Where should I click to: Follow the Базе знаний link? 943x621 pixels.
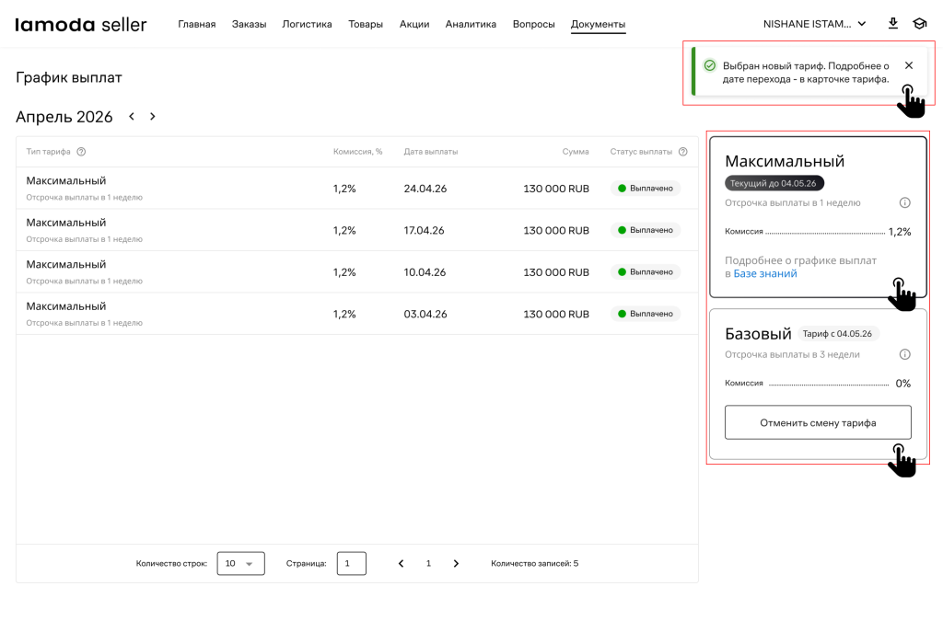point(765,273)
